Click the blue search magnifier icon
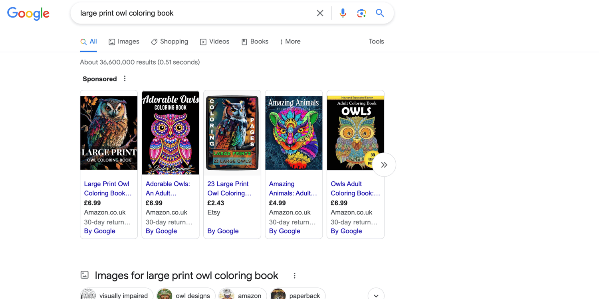 click(x=379, y=13)
